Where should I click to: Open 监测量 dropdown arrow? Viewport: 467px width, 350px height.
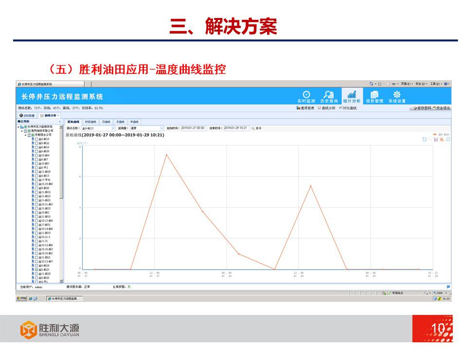pyautogui.click(x=162, y=128)
